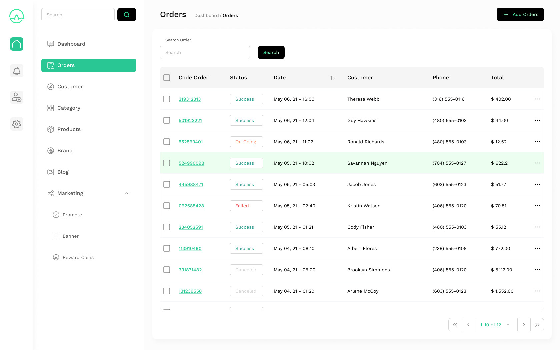Open order link 319312313
This screenshot has width=560, height=350.
[190, 99]
